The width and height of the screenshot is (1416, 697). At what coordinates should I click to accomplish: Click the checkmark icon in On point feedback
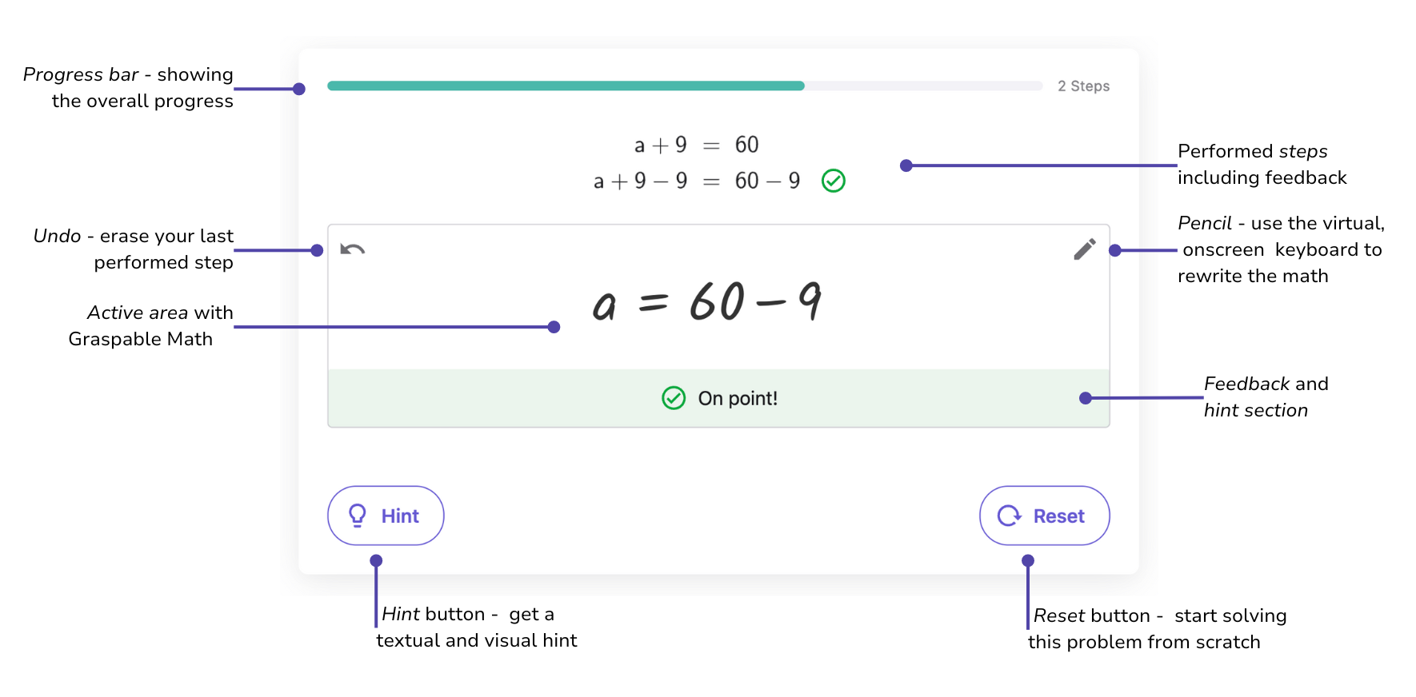pyautogui.click(x=673, y=397)
